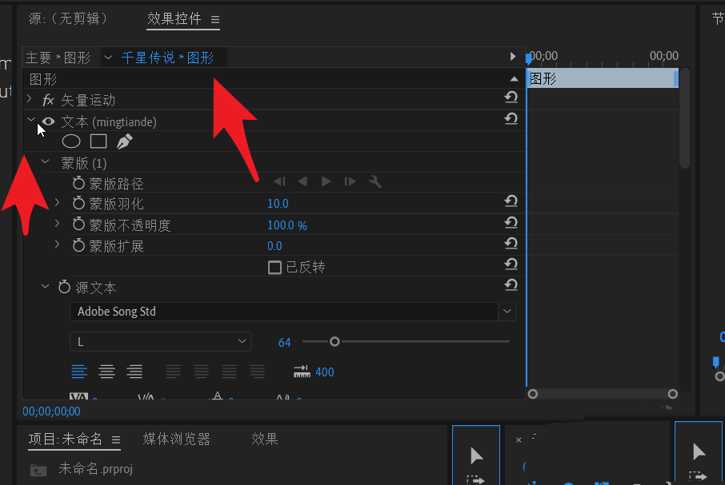The width and height of the screenshot is (725, 485).
Task: Switch to 项目:未命名 panel tab
Action: (65, 439)
